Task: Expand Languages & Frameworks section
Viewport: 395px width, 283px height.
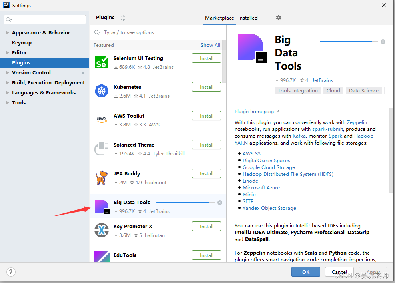Action: 7,93
